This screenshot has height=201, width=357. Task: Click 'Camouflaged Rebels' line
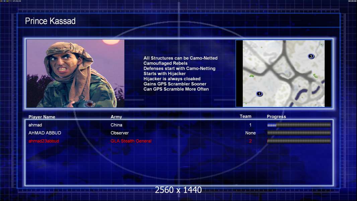coord(165,63)
